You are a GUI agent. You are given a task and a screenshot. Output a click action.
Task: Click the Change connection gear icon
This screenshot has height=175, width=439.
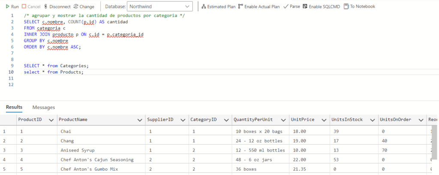[x=76, y=6]
